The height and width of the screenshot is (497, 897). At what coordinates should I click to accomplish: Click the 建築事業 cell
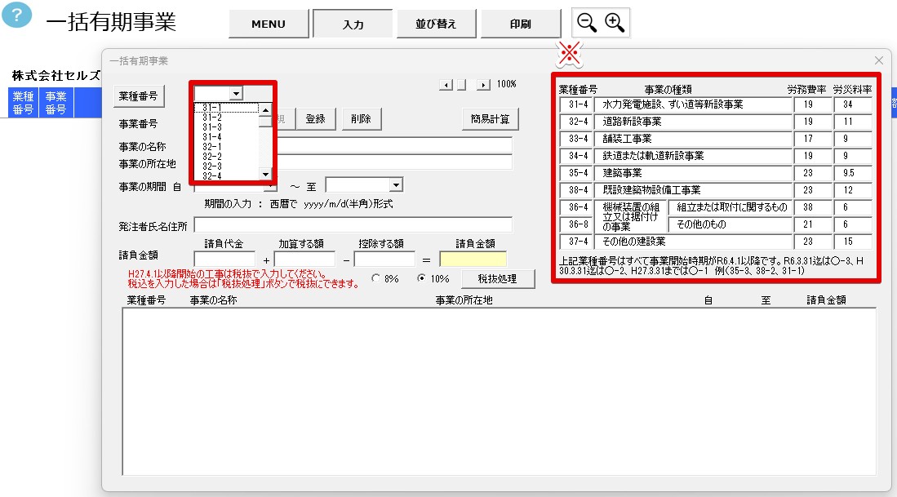(694, 173)
